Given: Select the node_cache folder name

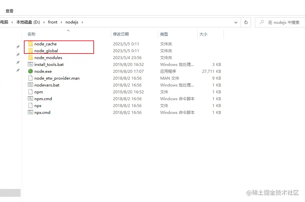Looking at the screenshot, I should coord(46,44).
